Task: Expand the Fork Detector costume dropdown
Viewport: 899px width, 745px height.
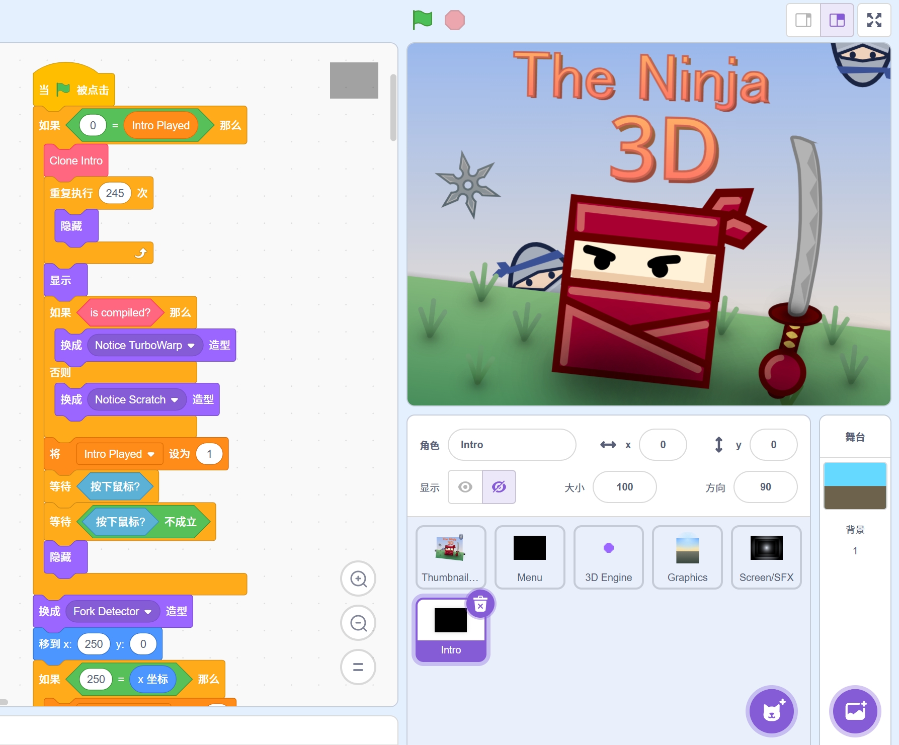Action: 148,612
